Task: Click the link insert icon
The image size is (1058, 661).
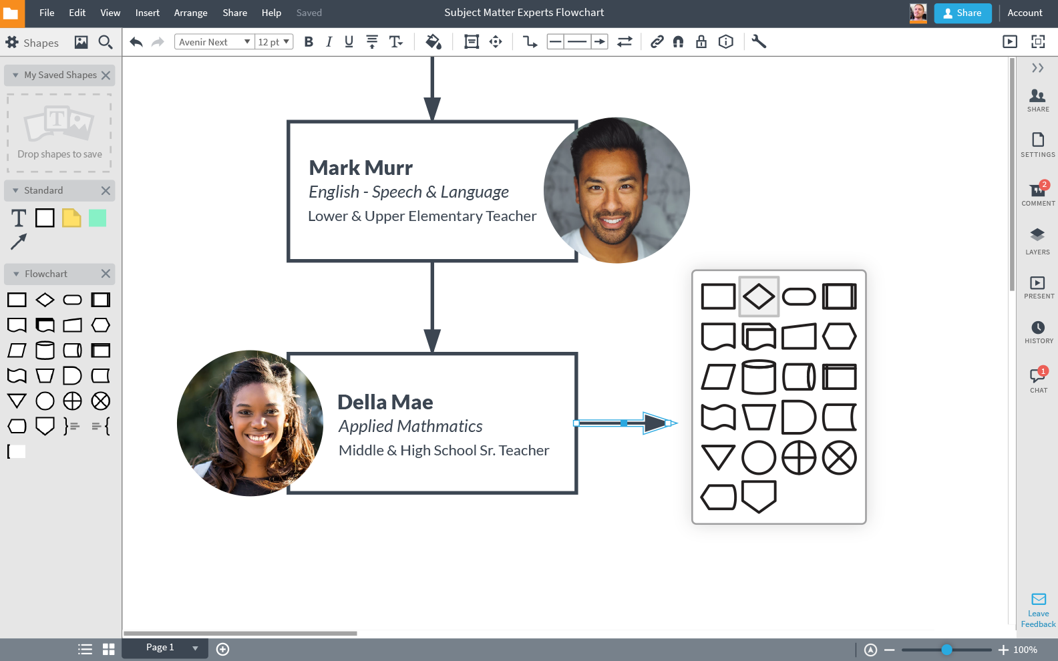Action: [x=657, y=42]
